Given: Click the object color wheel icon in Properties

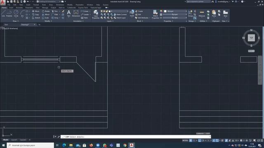Looking at the screenshot, I should 161,11.
